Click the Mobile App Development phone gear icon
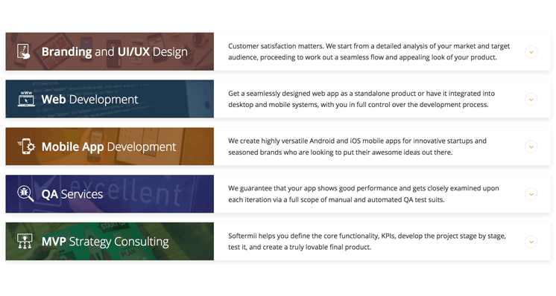Screen dimensions: 556x296 (x=26, y=147)
